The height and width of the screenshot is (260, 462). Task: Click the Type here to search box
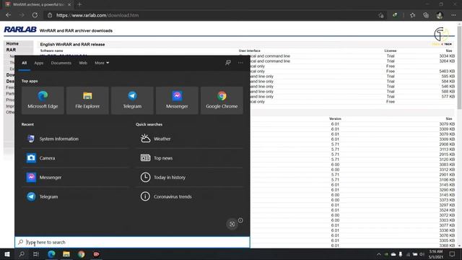tap(132, 242)
